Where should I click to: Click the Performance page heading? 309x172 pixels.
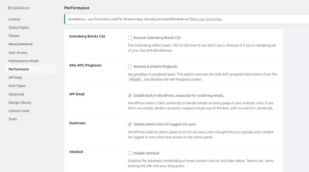[77, 8]
